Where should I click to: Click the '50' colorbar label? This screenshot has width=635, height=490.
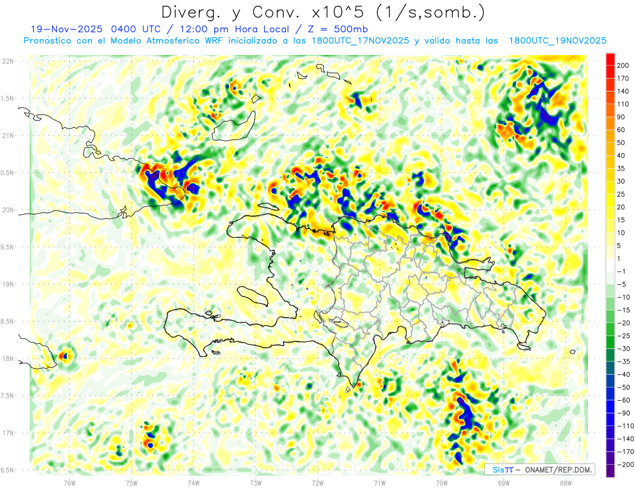tap(621, 143)
